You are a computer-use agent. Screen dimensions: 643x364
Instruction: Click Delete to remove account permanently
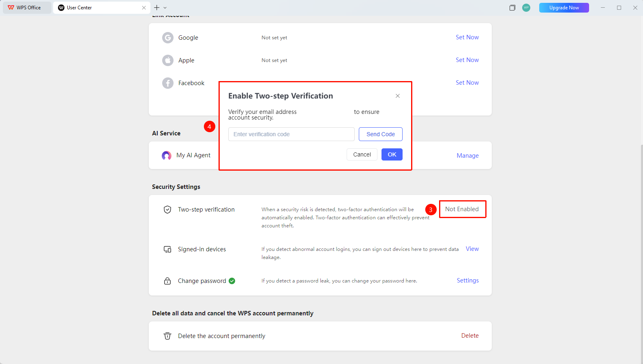point(470,336)
